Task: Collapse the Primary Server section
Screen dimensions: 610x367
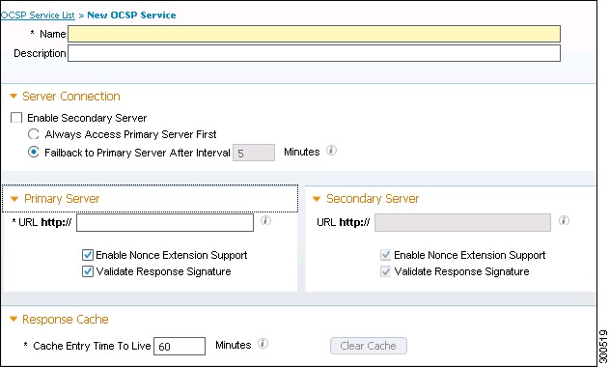Action: [x=14, y=199]
